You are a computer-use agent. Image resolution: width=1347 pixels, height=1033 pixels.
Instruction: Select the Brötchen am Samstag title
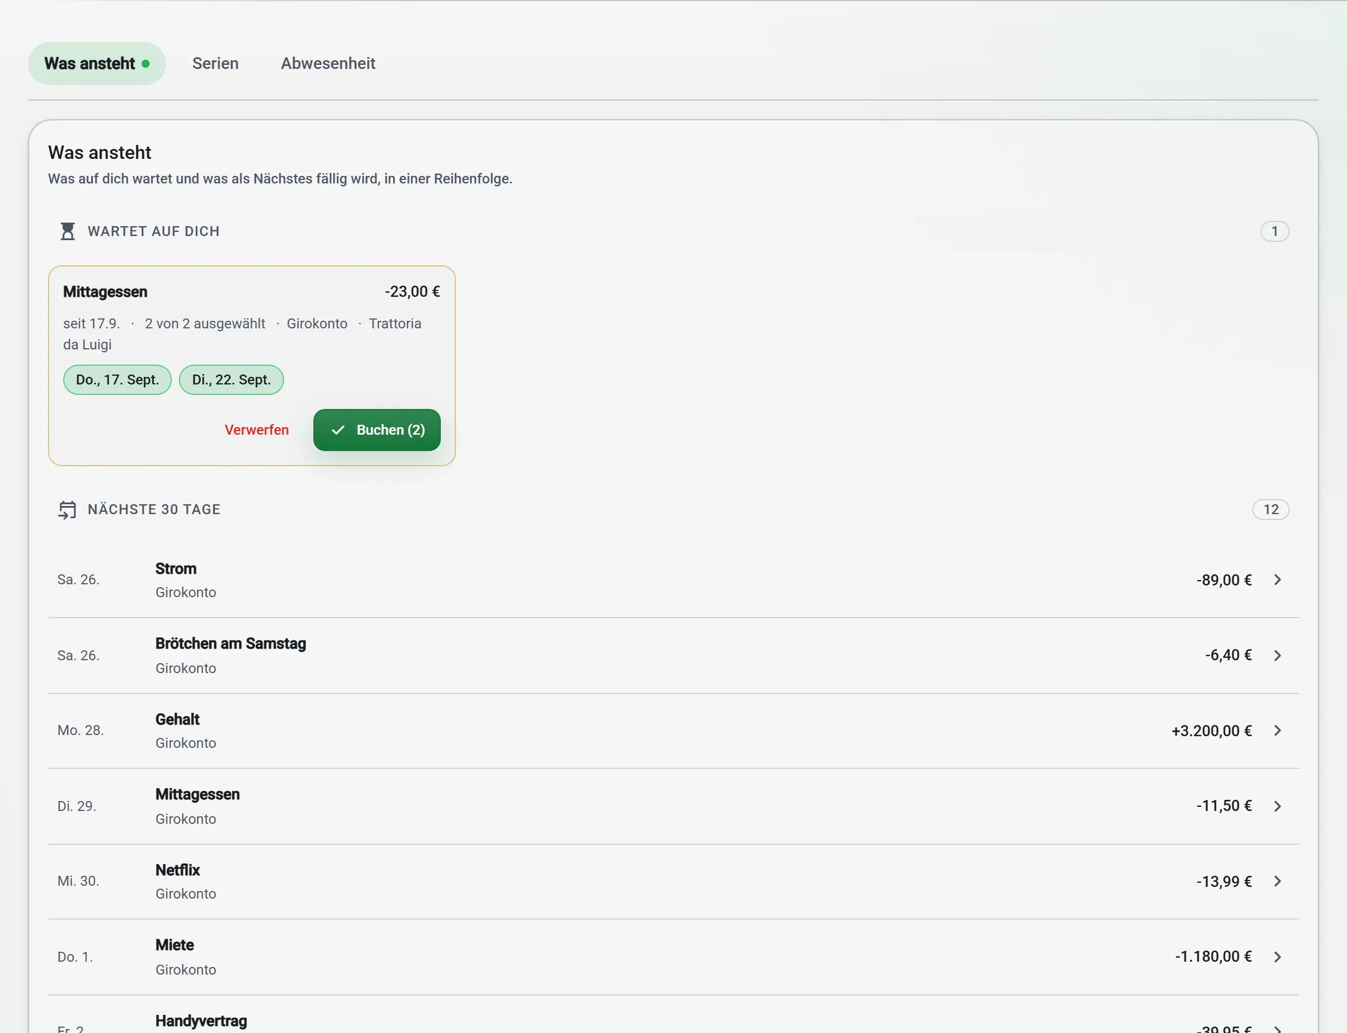[231, 644]
